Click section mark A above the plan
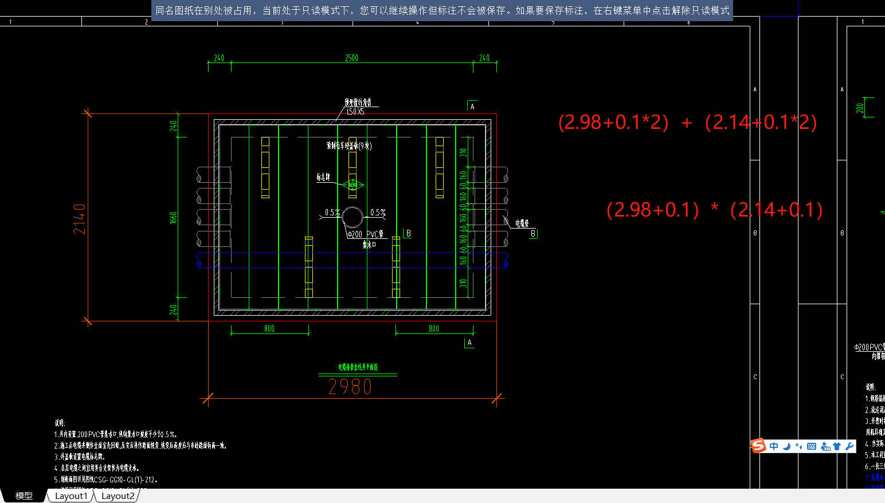The image size is (885, 503). [472, 107]
